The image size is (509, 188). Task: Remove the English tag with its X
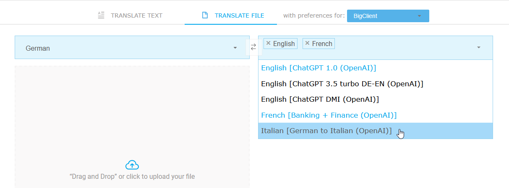[x=269, y=43]
